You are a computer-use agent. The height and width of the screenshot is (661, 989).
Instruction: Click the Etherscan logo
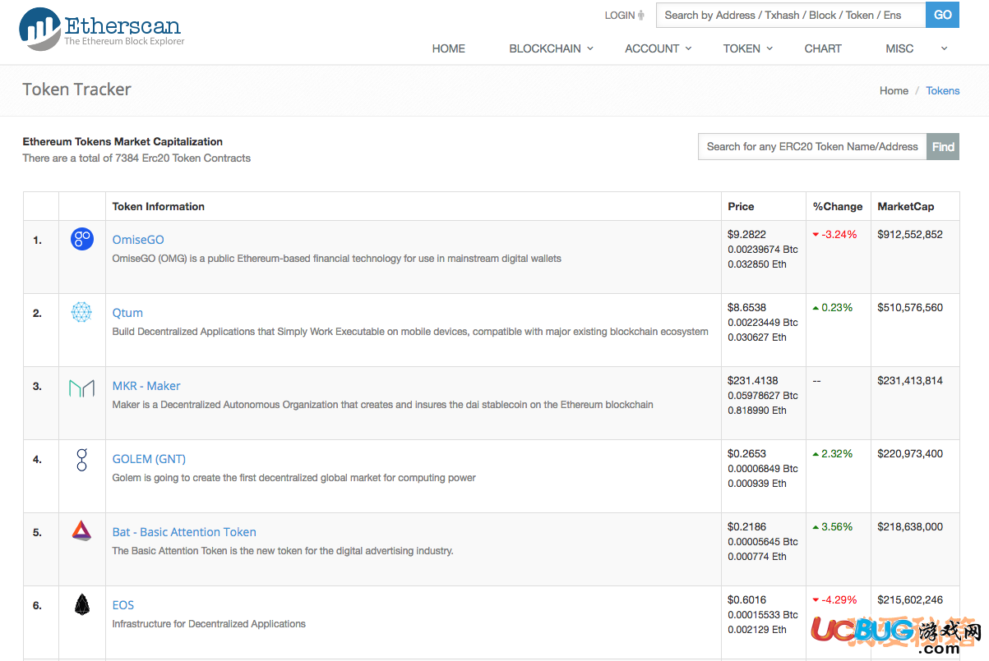click(x=101, y=28)
